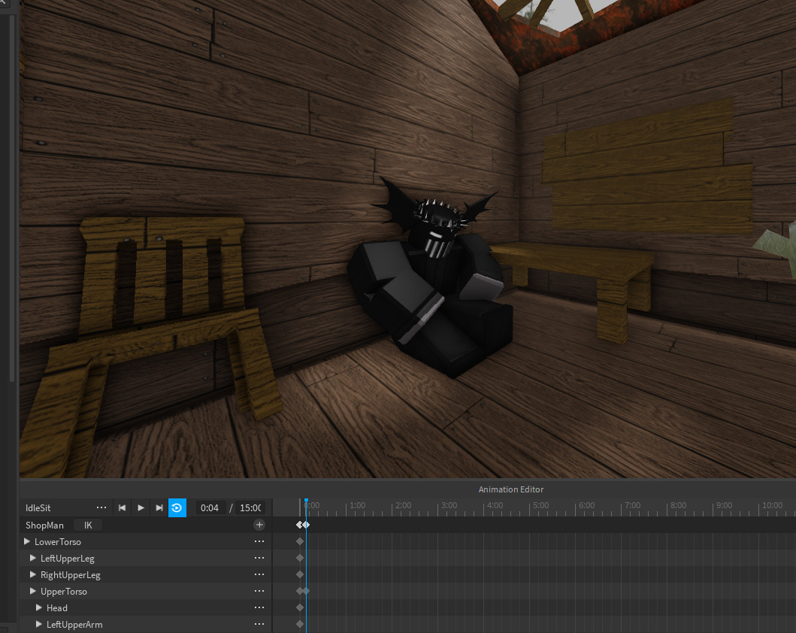Expand the LeftUpperLeg track
This screenshot has width=796, height=633.
[33, 559]
